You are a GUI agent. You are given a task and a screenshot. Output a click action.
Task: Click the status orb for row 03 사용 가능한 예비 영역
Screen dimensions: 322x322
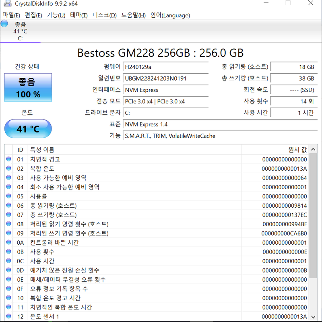click(x=8, y=178)
